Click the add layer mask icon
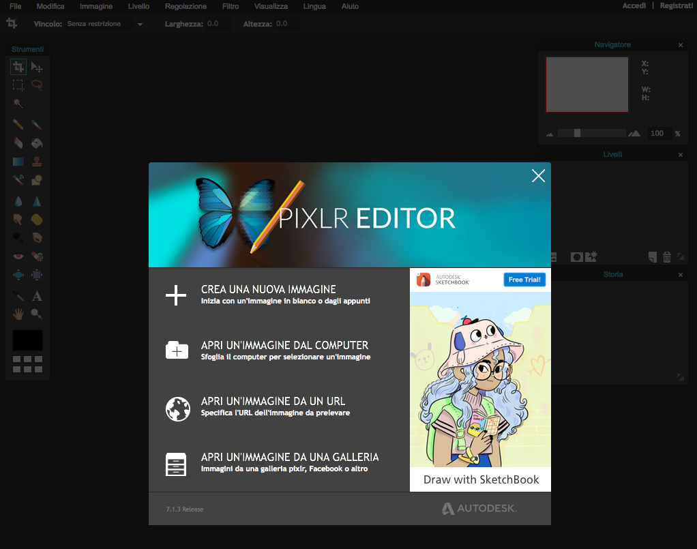The width and height of the screenshot is (697, 549). coord(576,257)
